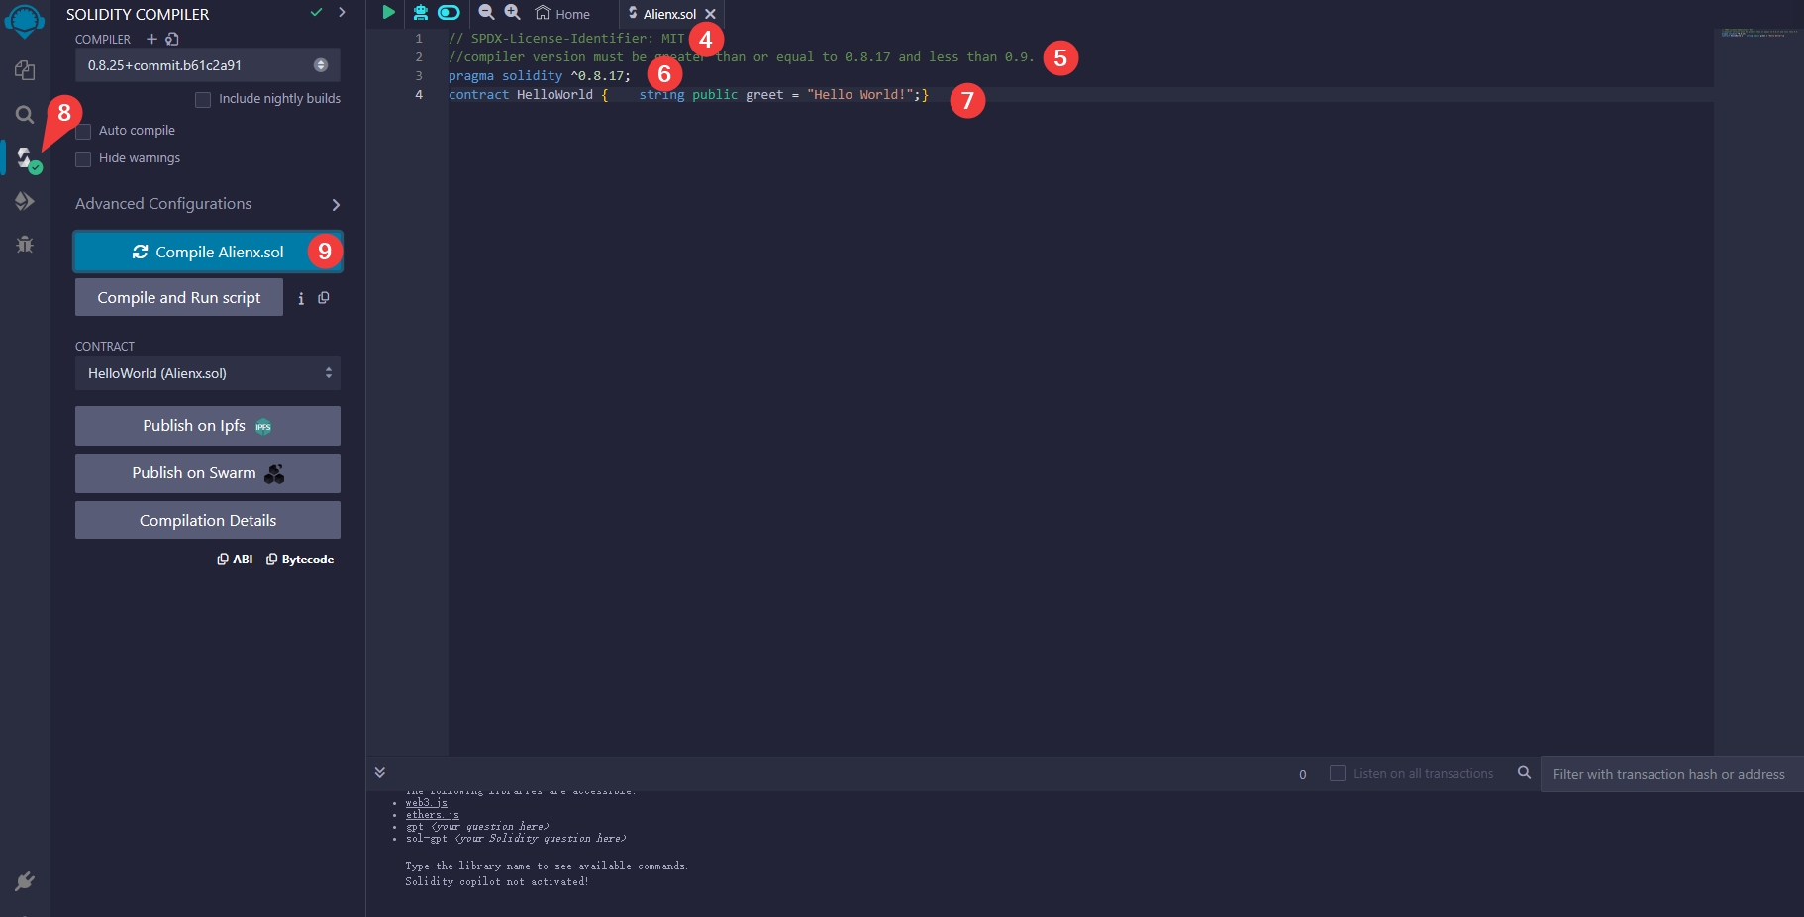Check the Hide warnings option
1804x917 pixels.
coord(84,159)
